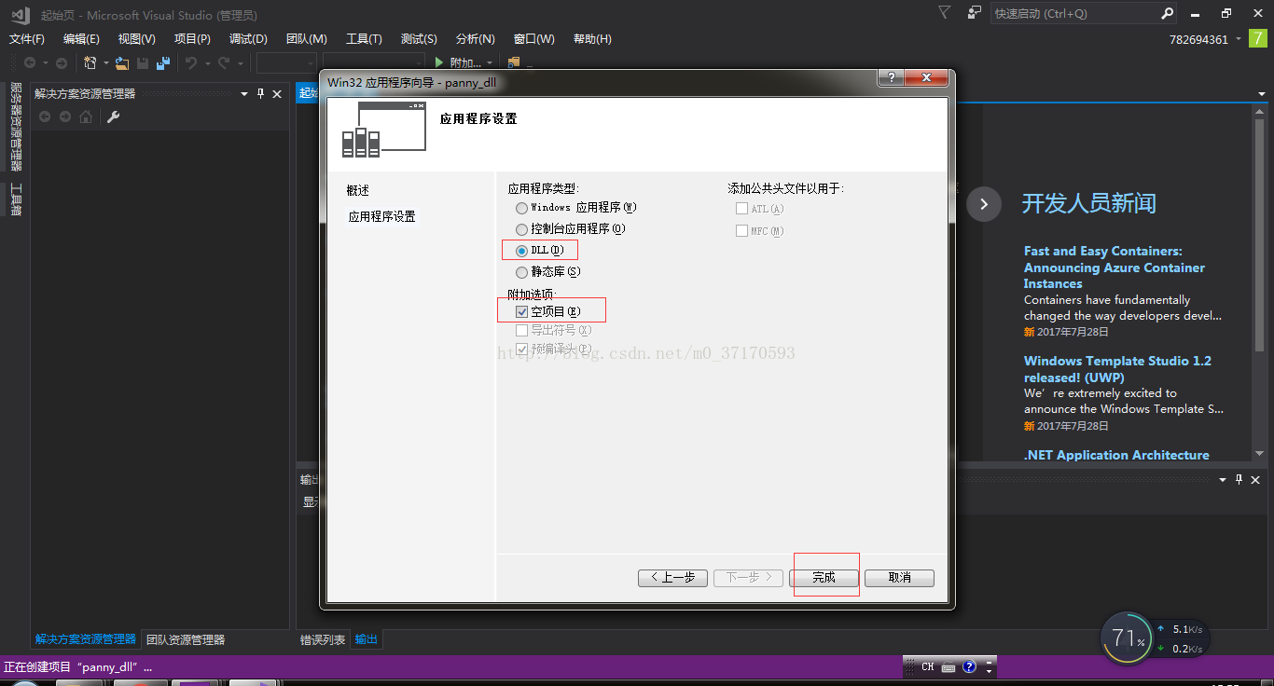Click the New Project icon in the toolbar
1274x686 pixels.
coord(90,62)
